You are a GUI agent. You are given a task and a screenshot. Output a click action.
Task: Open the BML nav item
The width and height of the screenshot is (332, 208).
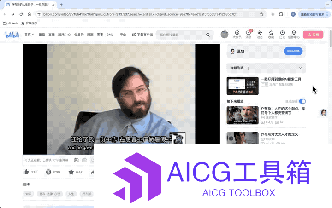click(x=110, y=35)
